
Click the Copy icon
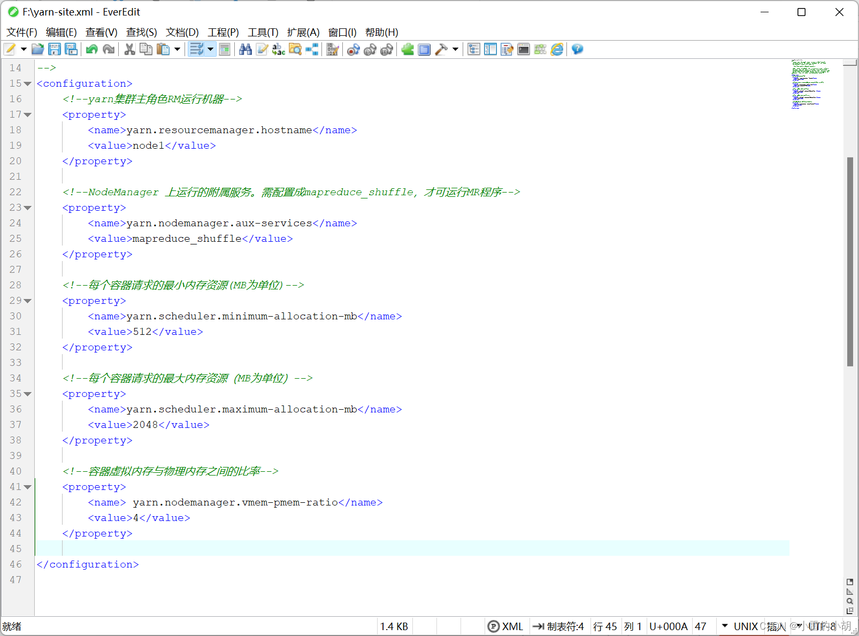click(146, 49)
